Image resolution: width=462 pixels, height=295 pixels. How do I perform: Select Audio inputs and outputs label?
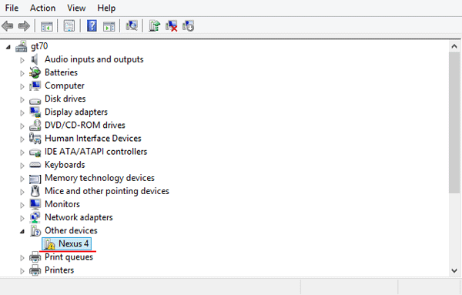[x=94, y=59]
